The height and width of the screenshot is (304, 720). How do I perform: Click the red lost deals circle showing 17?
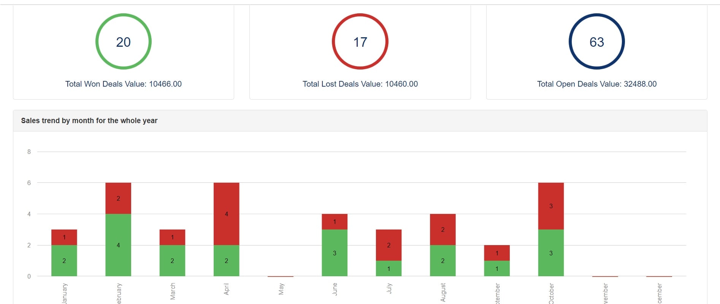coord(360,42)
